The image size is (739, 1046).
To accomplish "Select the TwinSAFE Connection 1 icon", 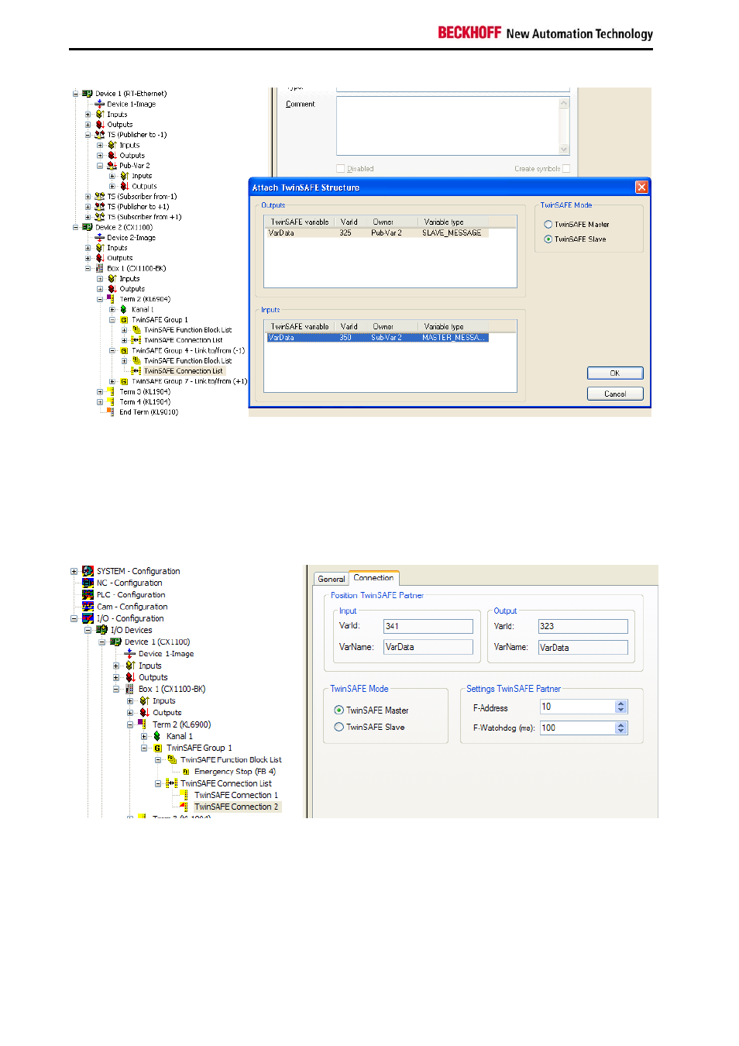I will click(184, 795).
